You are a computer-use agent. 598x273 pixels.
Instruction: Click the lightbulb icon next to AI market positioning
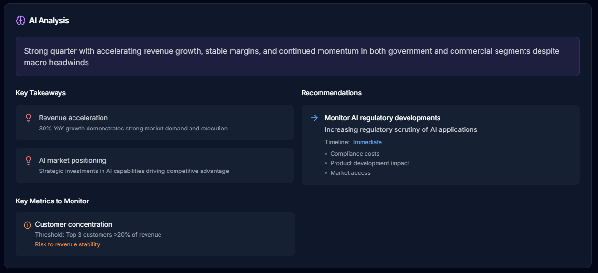point(29,160)
